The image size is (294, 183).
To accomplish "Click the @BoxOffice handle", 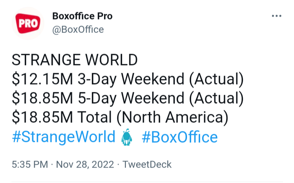I will coord(78,30).
